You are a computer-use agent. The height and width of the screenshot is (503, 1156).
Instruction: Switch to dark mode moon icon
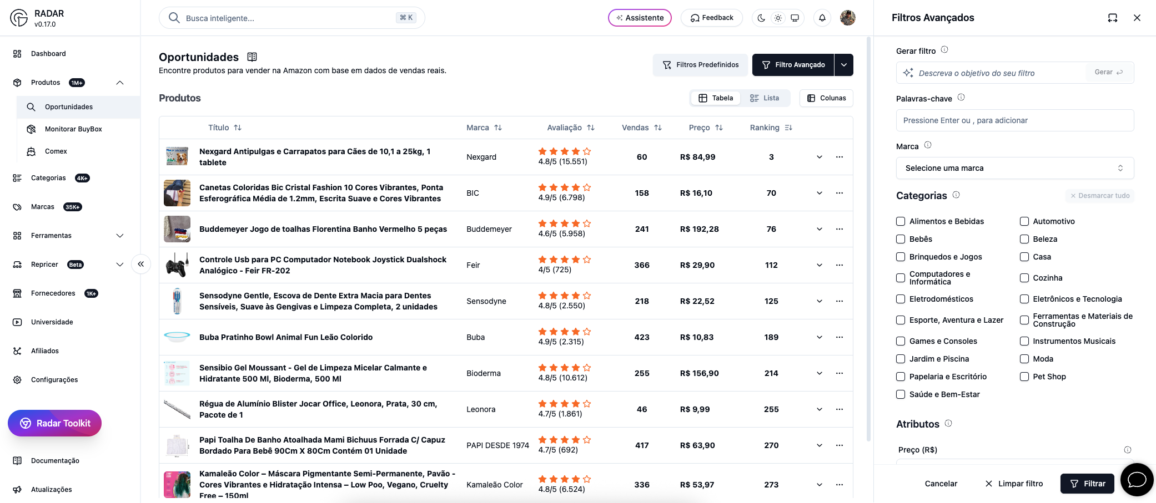point(761,18)
